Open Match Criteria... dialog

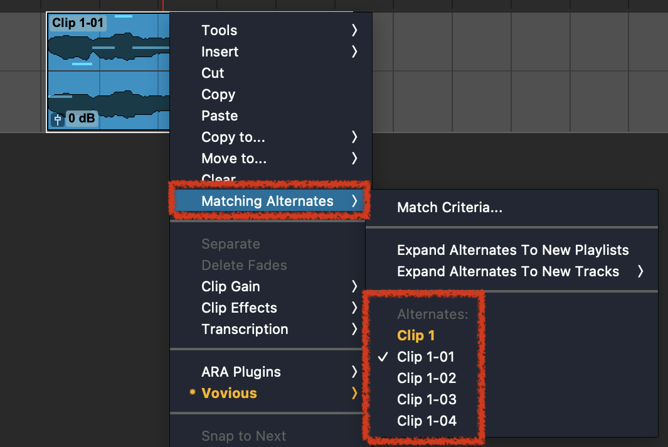coord(450,207)
